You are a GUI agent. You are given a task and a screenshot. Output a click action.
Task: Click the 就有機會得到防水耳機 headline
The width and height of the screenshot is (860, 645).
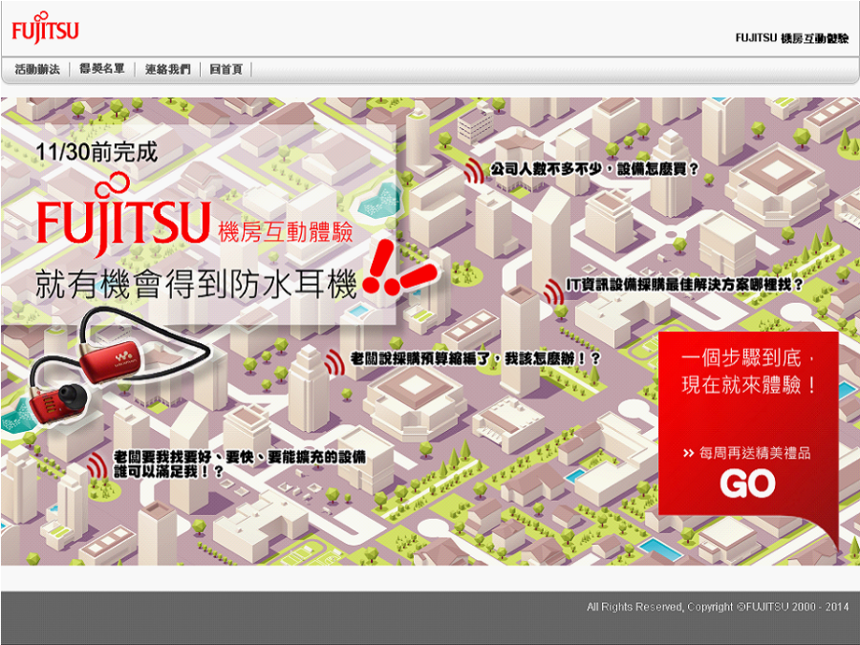pos(196,284)
